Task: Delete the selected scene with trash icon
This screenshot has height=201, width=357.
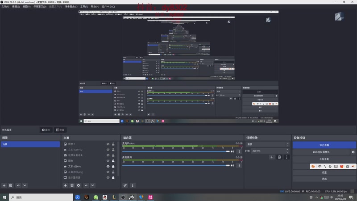Action: point(11,185)
